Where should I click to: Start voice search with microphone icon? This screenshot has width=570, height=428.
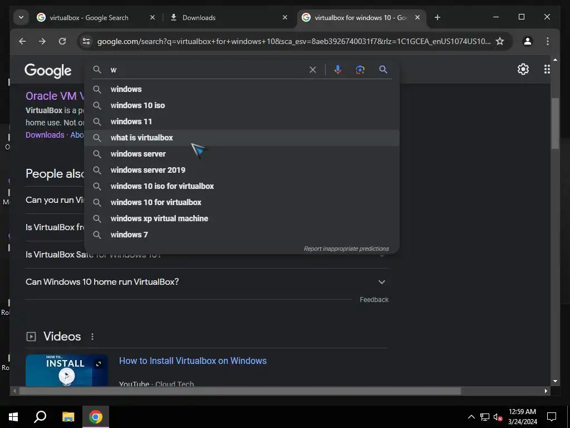[338, 70]
